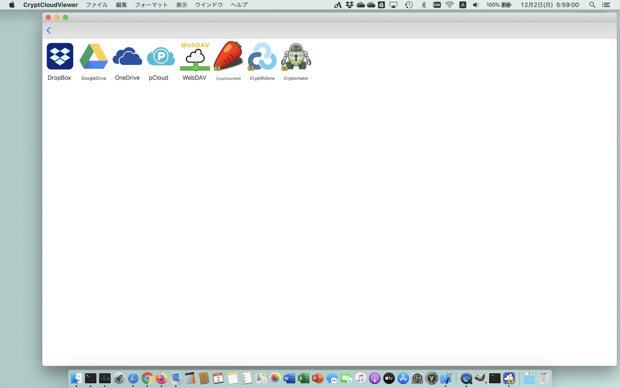
Task: Open the App Store Dock icon
Action: [x=403, y=378]
